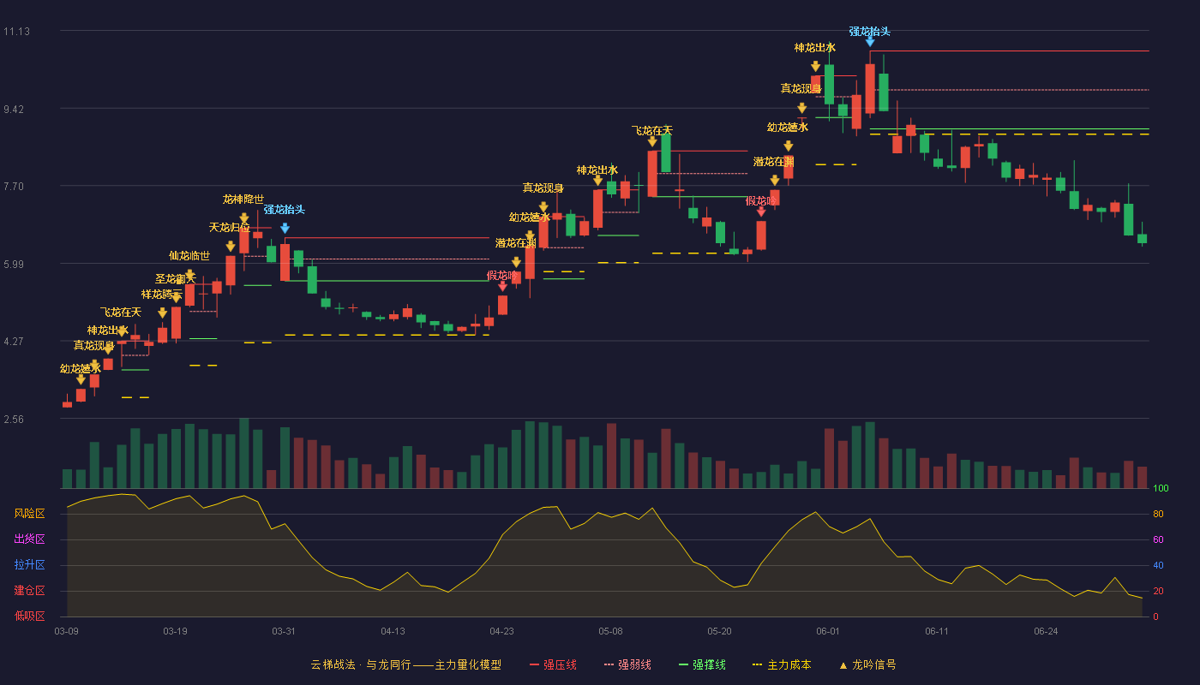This screenshot has height=685, width=1200.
Task: Click the 风险区 zone label
Action: coord(29,514)
